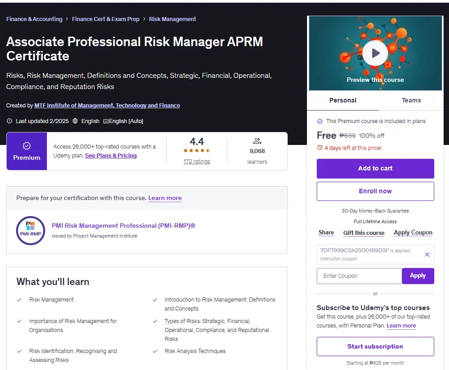The image size is (449, 370).
Task: Click checkmark beside Risk Analysis Techniques
Action: tap(155, 351)
